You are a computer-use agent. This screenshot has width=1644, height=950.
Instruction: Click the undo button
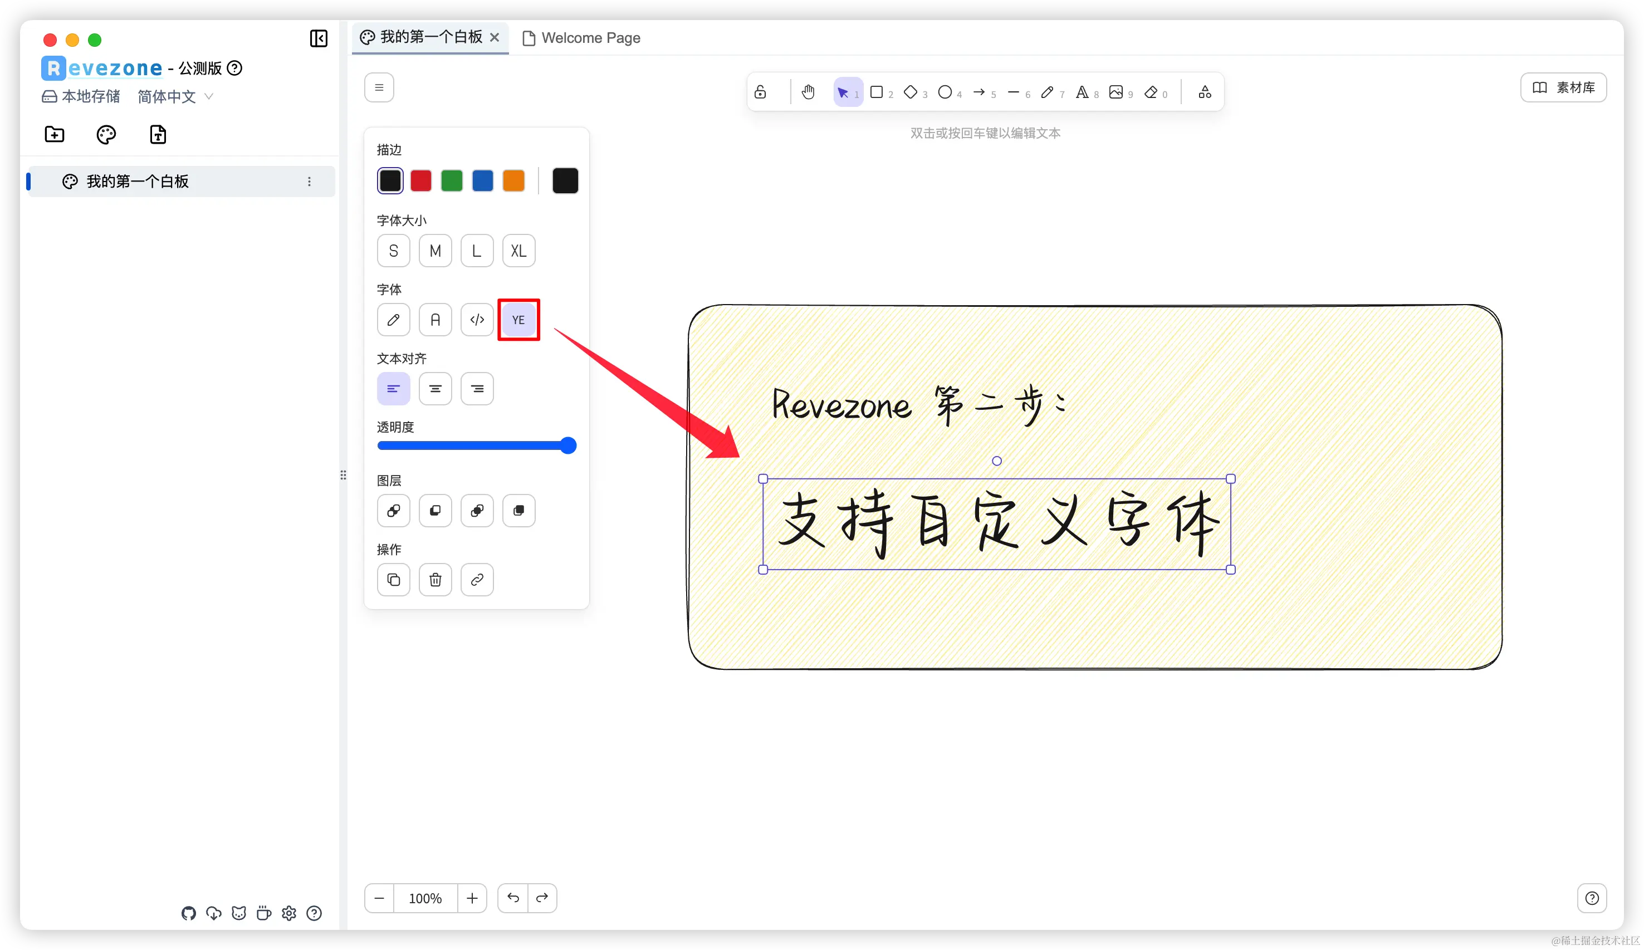point(513,898)
